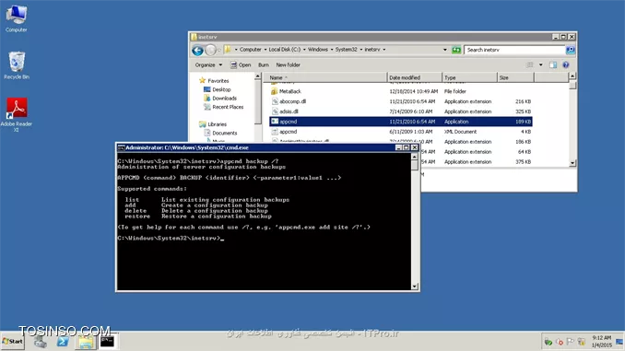Switch to the cmd.exe taskbar button
Image resolution: width=625 pixels, height=351 pixels.
107,342
